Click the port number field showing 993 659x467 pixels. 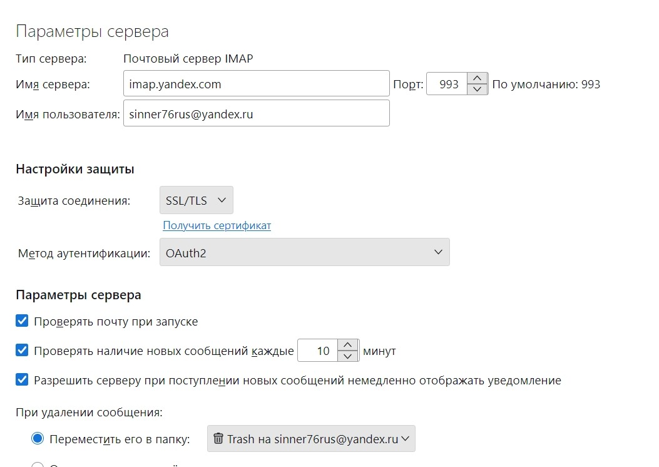coord(447,84)
